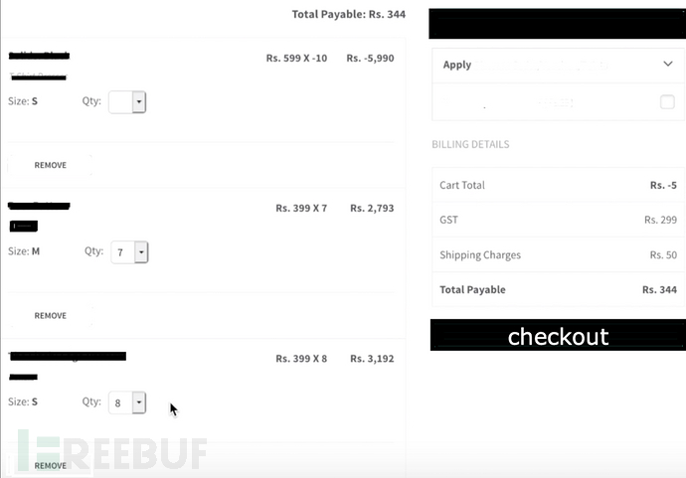The width and height of the screenshot is (686, 478).
Task: Open the quantity dropdown showing 8
Action: tap(127, 402)
